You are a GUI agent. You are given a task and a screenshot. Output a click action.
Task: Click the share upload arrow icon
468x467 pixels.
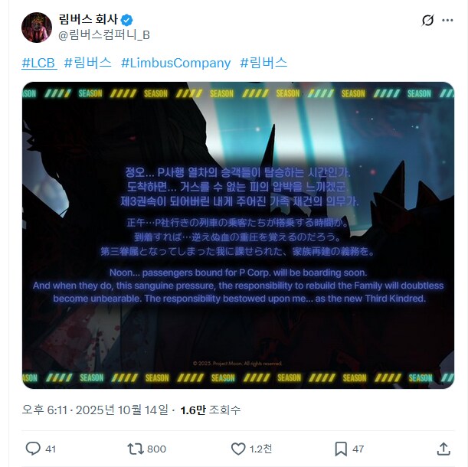click(443, 449)
